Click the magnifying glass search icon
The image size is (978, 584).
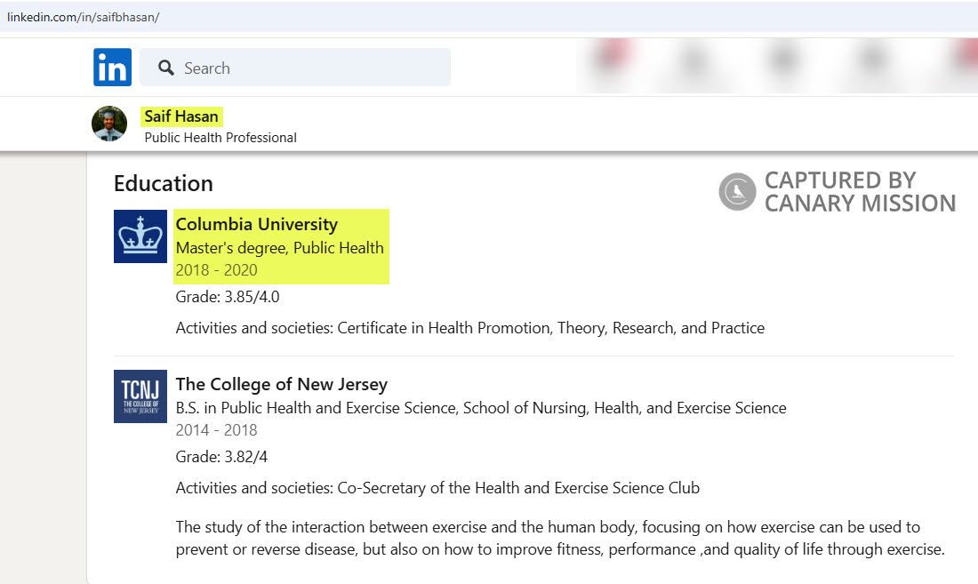166,68
